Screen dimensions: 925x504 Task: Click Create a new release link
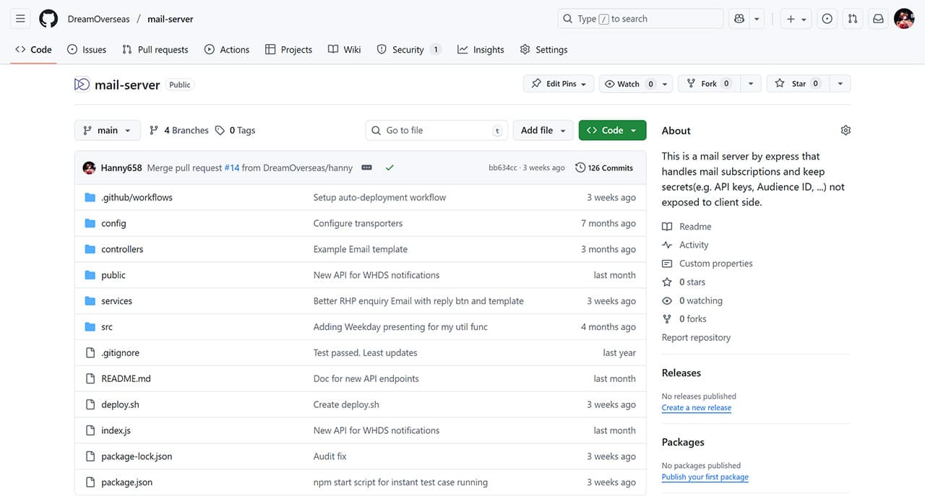tap(696, 408)
